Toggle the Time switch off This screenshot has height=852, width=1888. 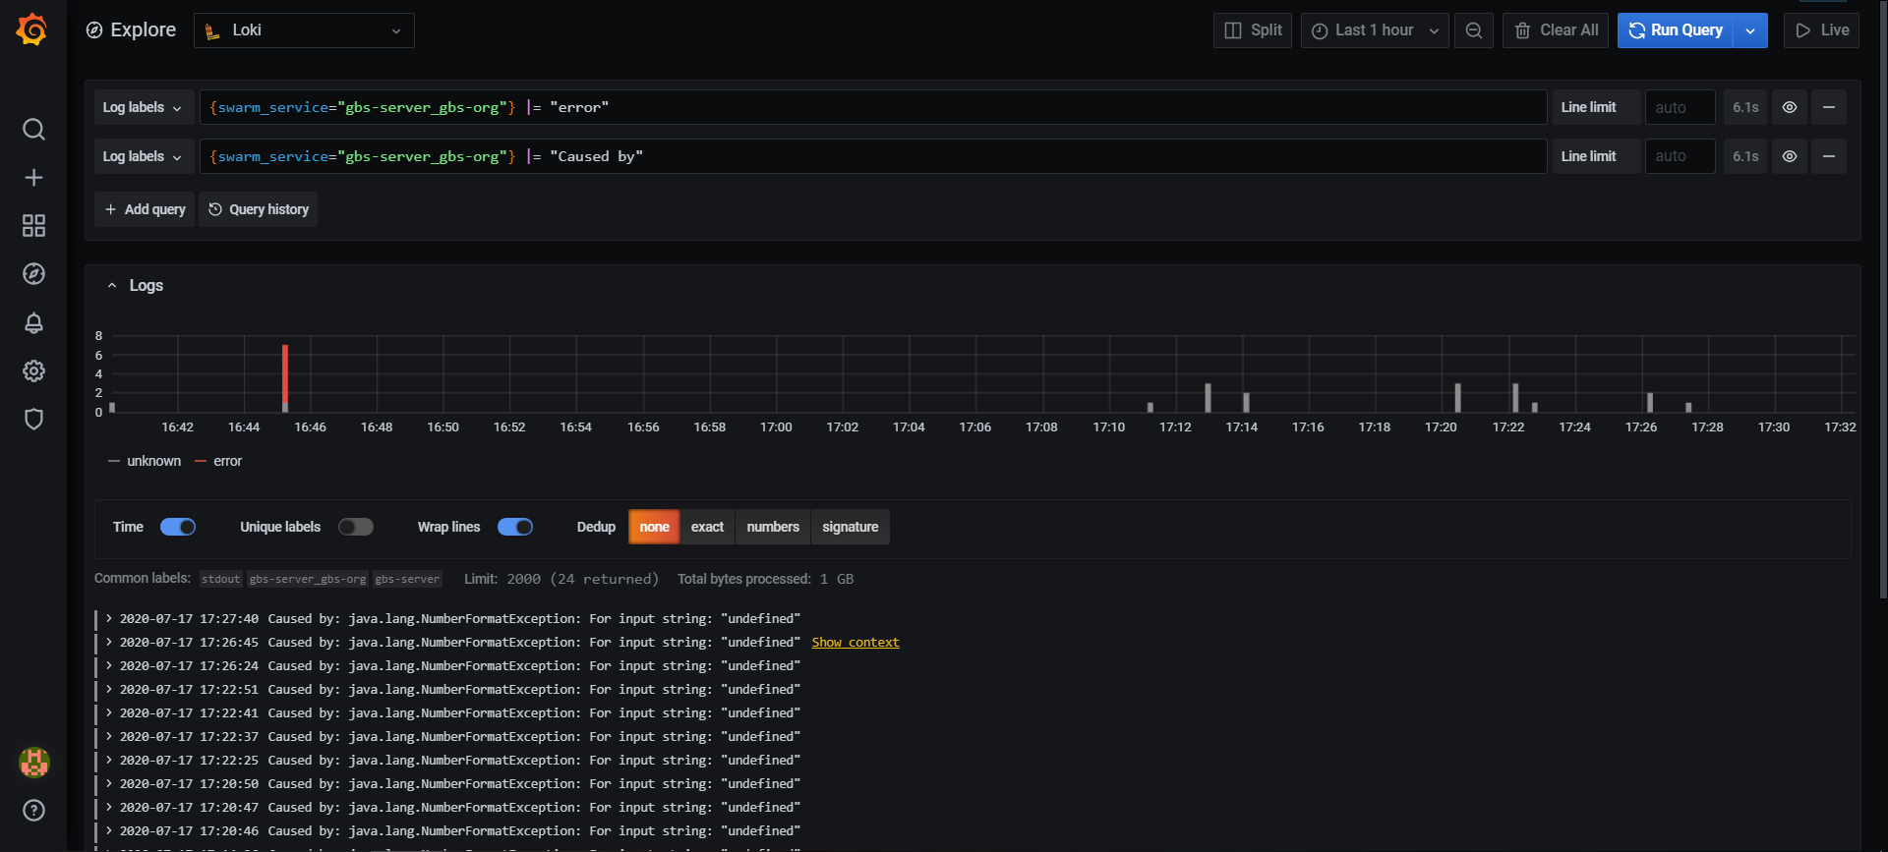click(178, 527)
